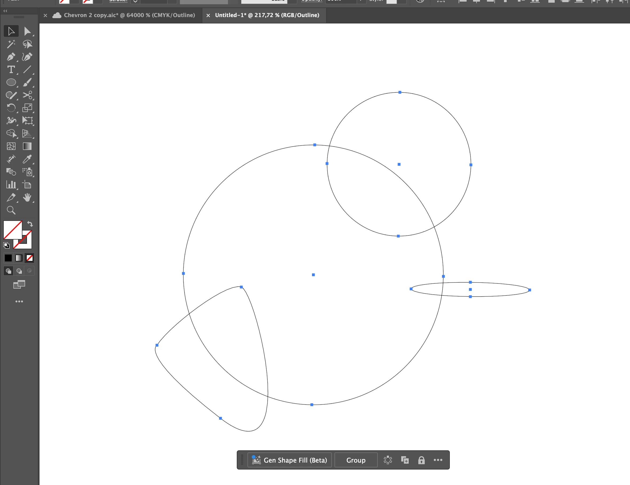
Task: Collapse the tools panel double arrows
Action: (5, 11)
